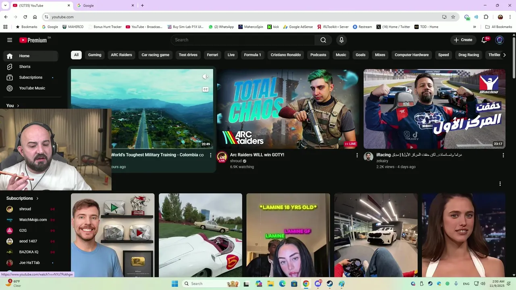Open the iRacing video title

[x=419, y=155]
